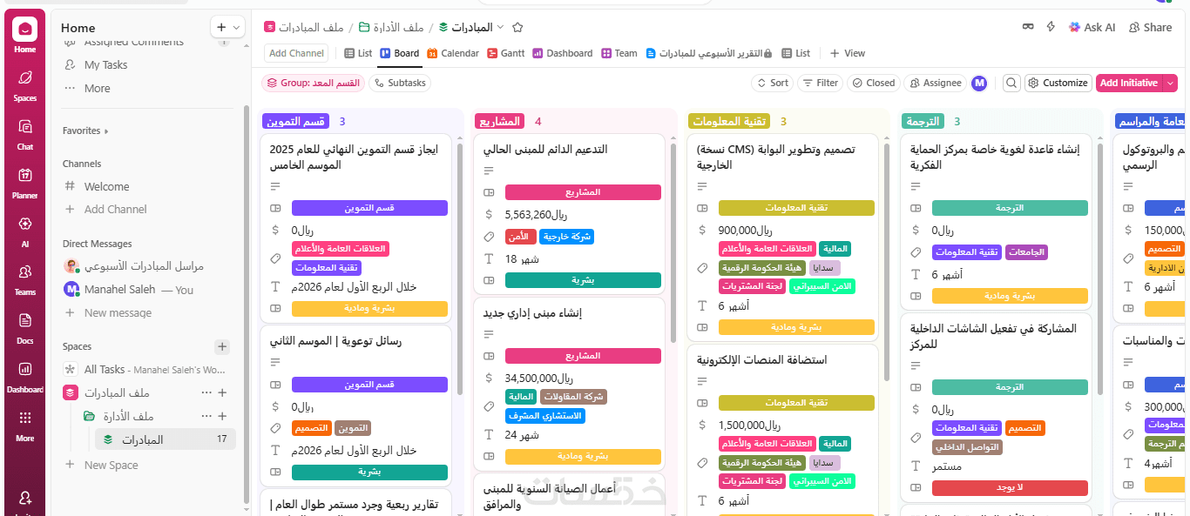Switch to the first List view tab
This screenshot has width=1190, height=516.
click(358, 53)
